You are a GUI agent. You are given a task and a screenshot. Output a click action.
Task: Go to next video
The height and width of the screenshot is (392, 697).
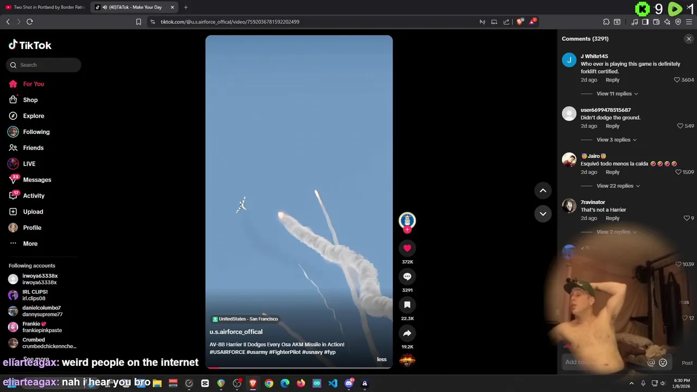click(x=543, y=213)
